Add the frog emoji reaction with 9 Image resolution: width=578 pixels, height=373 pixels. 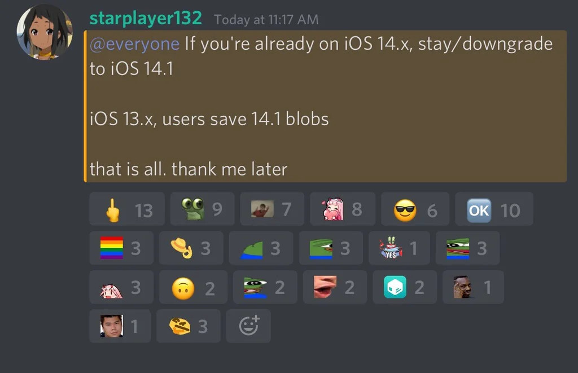(202, 209)
